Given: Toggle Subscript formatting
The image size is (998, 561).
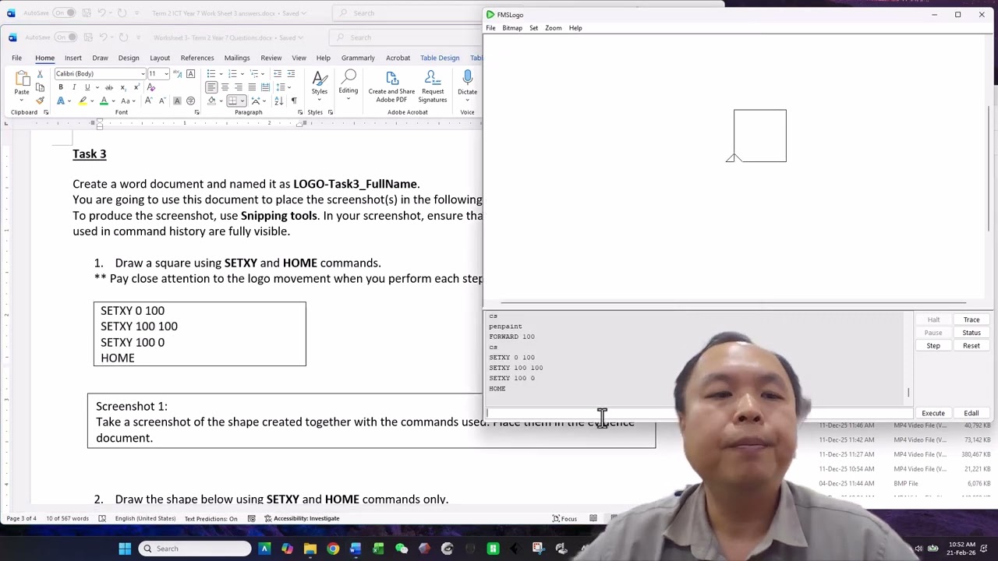Looking at the screenshot, I should point(122,87).
